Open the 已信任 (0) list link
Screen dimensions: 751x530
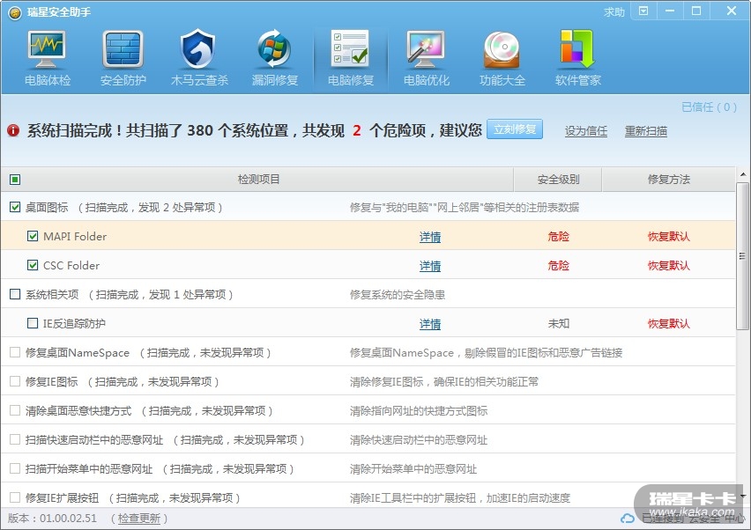tap(710, 107)
